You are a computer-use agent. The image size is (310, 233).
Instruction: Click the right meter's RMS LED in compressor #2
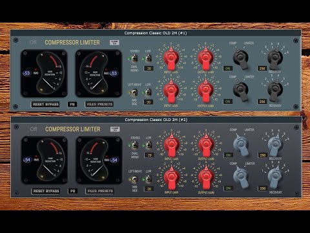coord(107,157)
